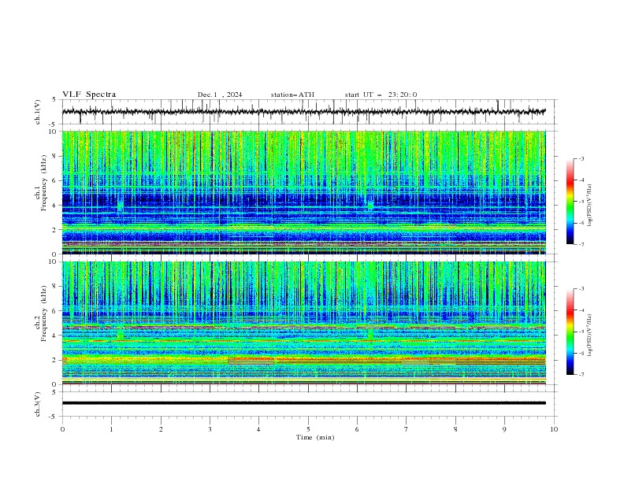
Task: Select the date label Dec. 1, 2024
Action: tap(220, 95)
